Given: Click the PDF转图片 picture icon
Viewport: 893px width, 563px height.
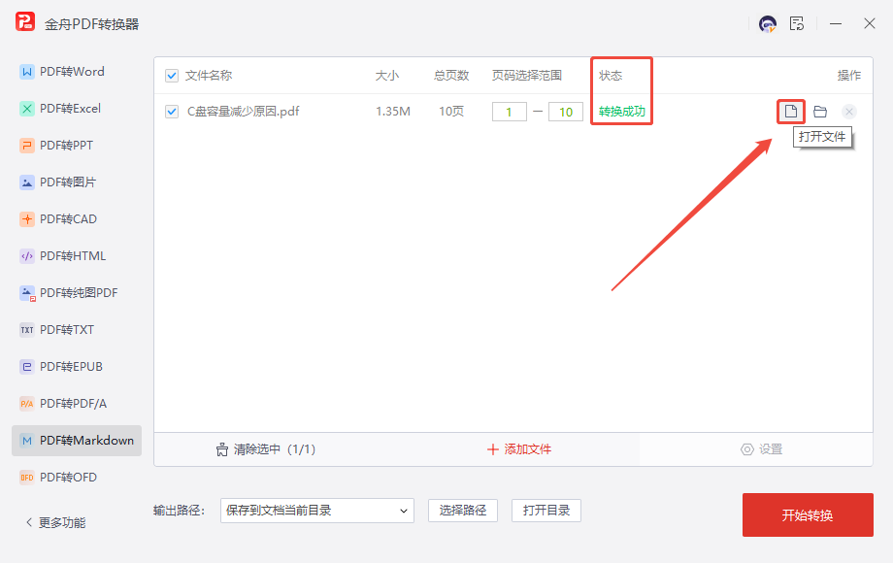Looking at the screenshot, I should [27, 182].
